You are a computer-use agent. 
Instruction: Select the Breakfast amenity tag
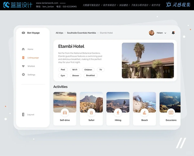point(90,75)
